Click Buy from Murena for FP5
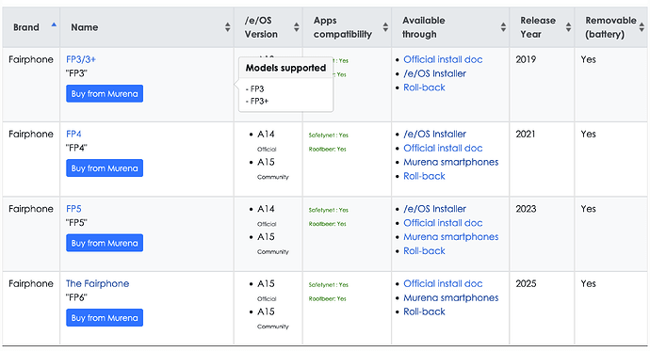Viewport: 650px width, 351px height. click(x=105, y=243)
